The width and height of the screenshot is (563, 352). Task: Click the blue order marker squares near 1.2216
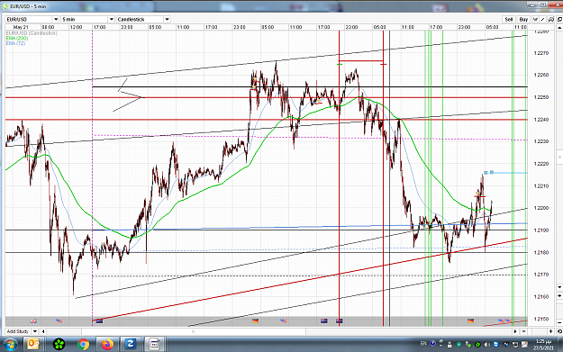488,173
